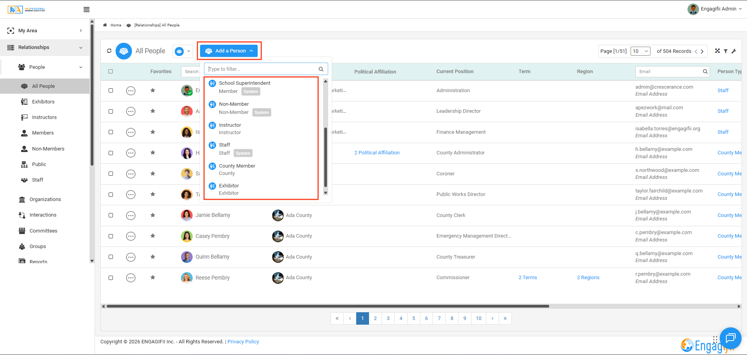
Task: Click the refresh icon beside All People
Action: [109, 51]
